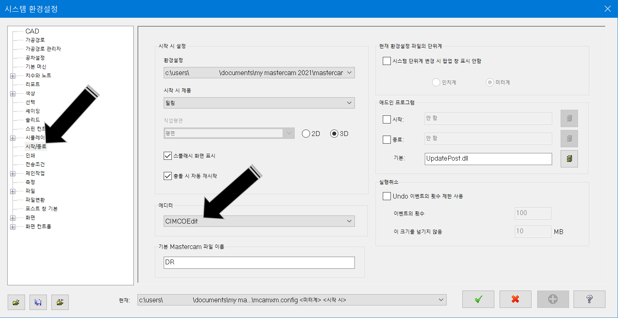Browse file for 기본 UpdatePost.dll add-in

[x=569, y=159]
